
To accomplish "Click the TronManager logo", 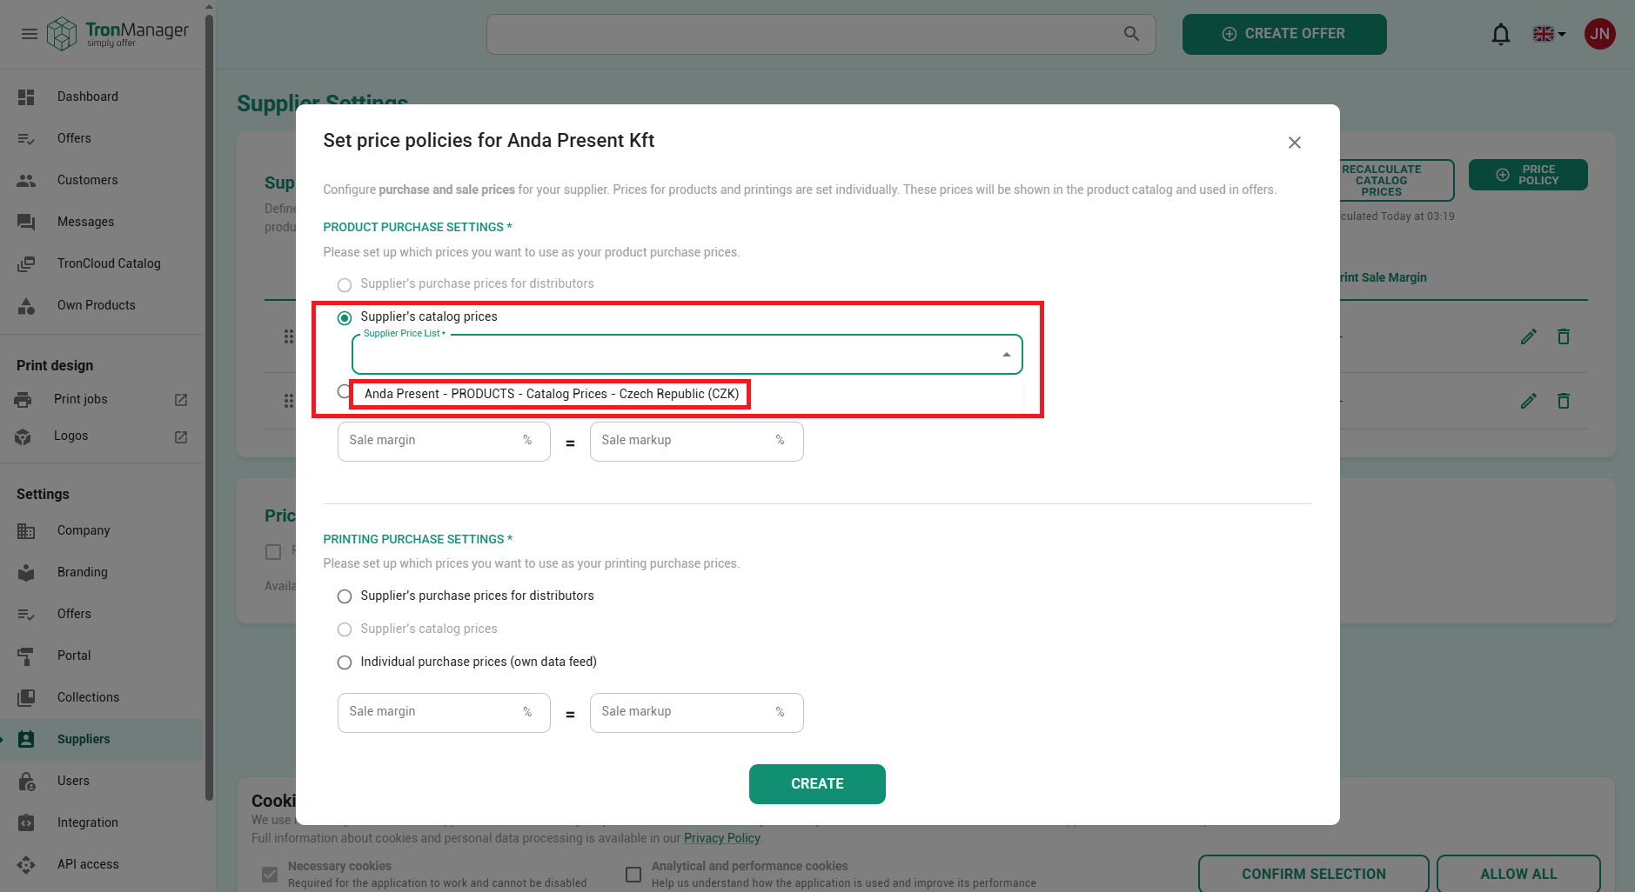I will pos(117,34).
